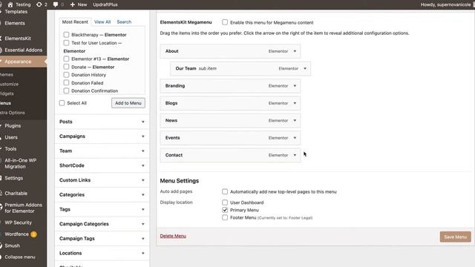The height and width of the screenshot is (267, 475).
Task: Check the Donation Failed page
Action: pyautogui.click(x=66, y=82)
